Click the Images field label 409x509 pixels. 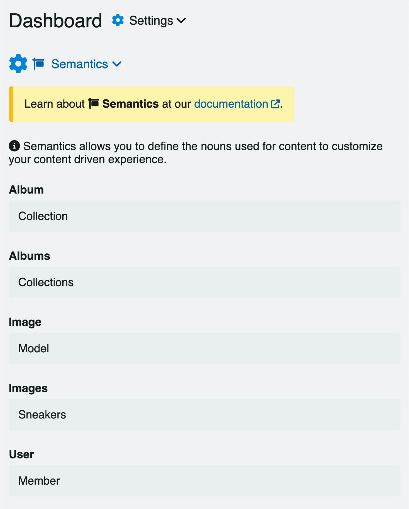(28, 389)
